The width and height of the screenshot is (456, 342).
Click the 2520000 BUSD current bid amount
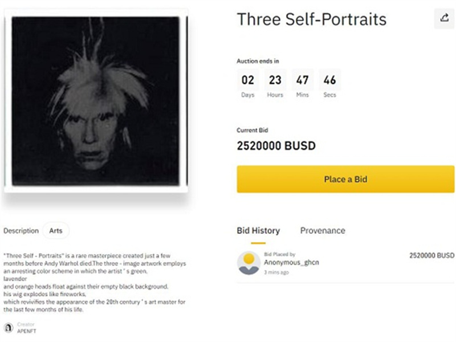click(276, 146)
